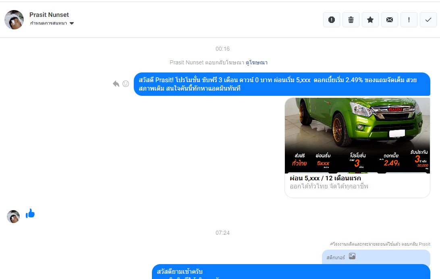Open Prasit's small avatar beside the like
Image resolution: width=440 pixels, height=279 pixels.
pyautogui.click(x=13, y=217)
